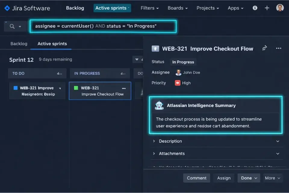Click the Comment button
289x193 pixels.
pos(197,178)
